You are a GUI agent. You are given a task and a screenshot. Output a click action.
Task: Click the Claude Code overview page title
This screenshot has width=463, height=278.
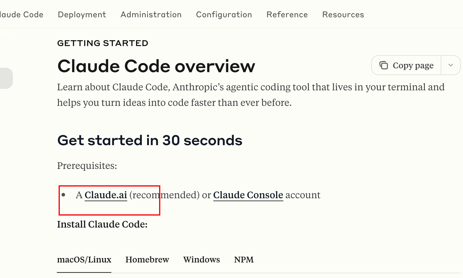pos(156,66)
